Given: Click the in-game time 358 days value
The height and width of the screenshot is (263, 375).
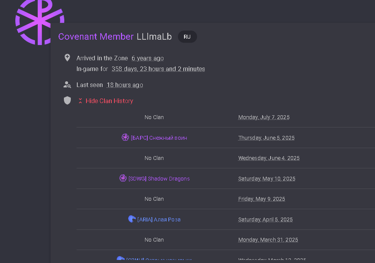Looking at the screenshot, I should click(158, 69).
